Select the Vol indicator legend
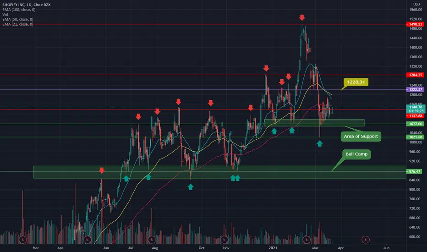This screenshot has width=427, height=252. coord(5,15)
